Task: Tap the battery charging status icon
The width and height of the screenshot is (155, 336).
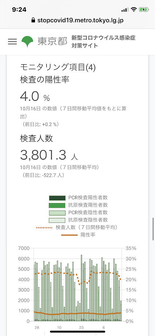Action: click(x=143, y=9)
